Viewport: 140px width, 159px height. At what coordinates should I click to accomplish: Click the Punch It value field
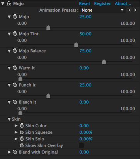click(x=85, y=85)
